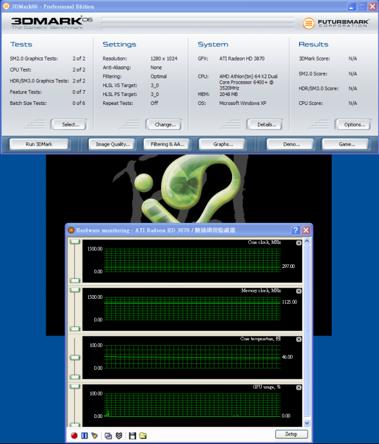Open Filtering & AA... tool
379x444 pixels.
(x=168, y=144)
